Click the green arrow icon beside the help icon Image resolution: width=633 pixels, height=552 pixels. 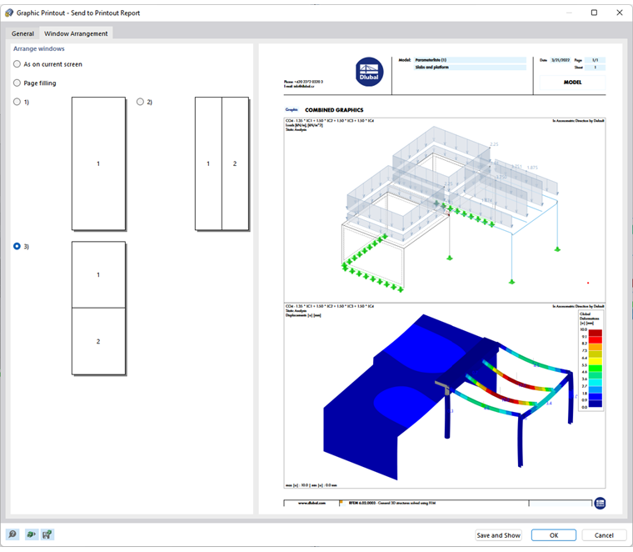31,534
